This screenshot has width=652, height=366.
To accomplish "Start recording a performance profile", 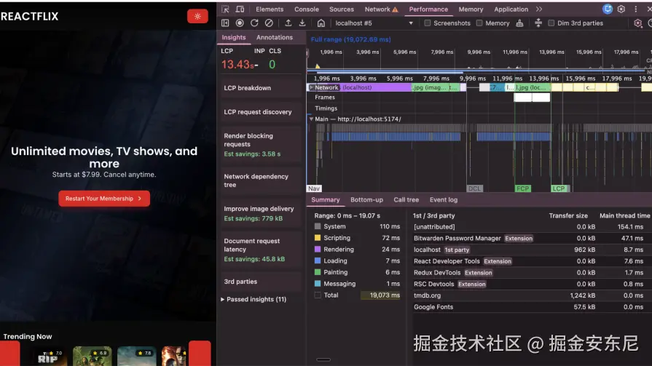I will click(x=240, y=23).
